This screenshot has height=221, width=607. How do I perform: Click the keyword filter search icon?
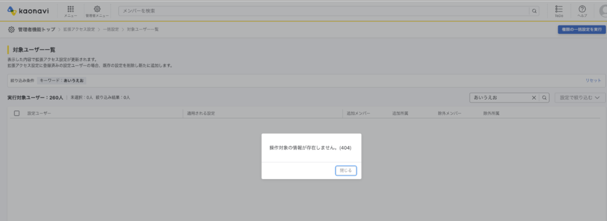pos(544,98)
